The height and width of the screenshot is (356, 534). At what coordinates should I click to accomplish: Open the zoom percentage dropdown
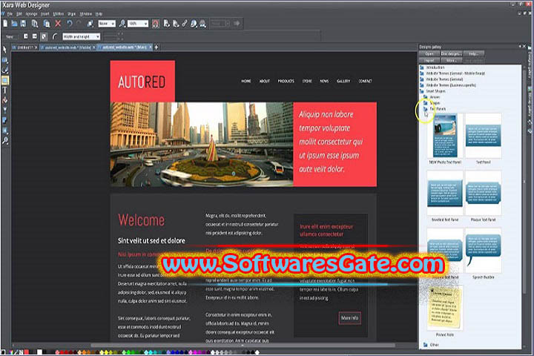138,24
